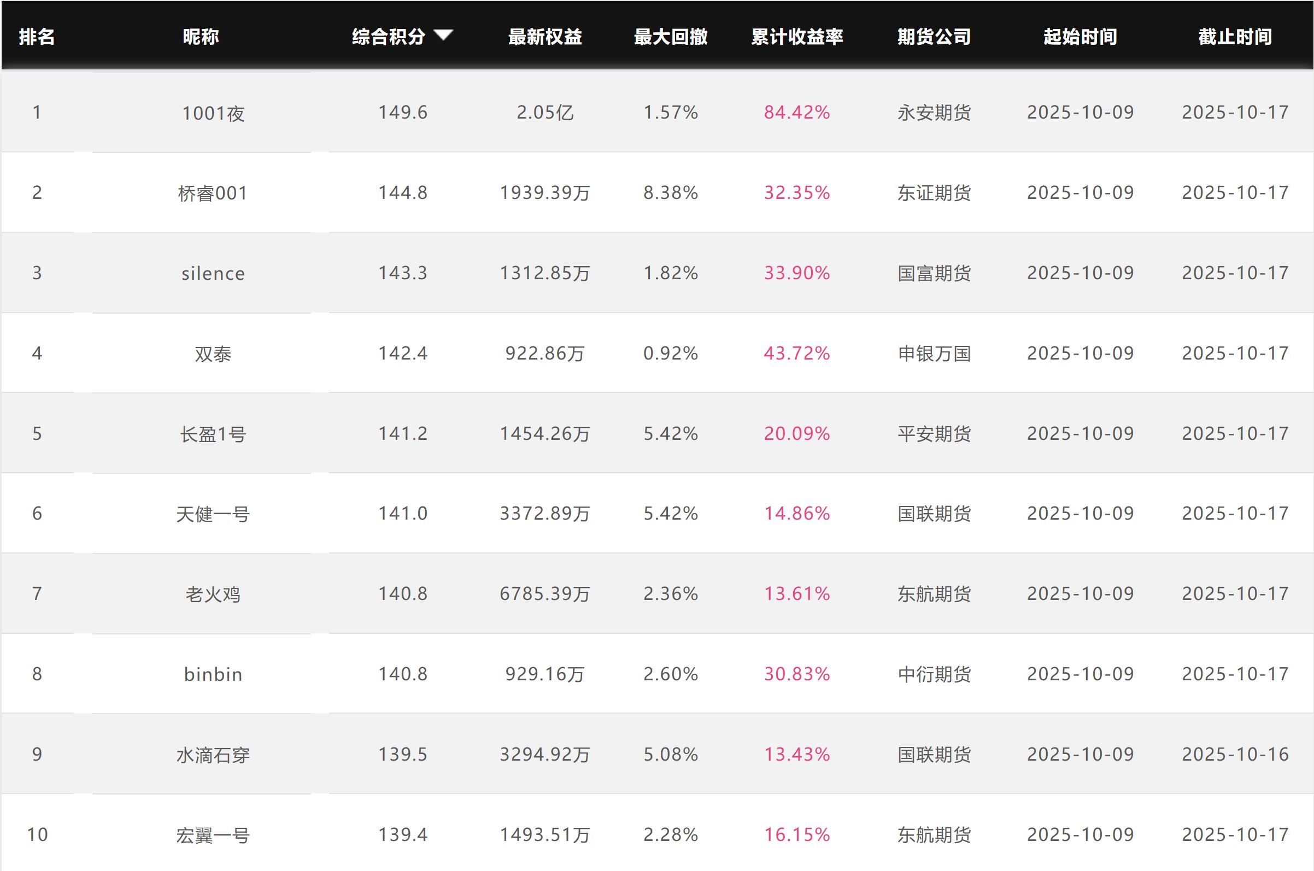The image size is (1314, 871).
Task: Select the 长盈1号 account row
Action: (213, 434)
